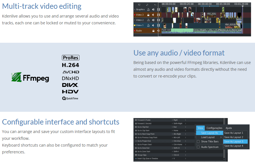The width and height of the screenshot is (255, 165).
Task: Click the red indicator on Video 3 track
Action: point(135,15)
